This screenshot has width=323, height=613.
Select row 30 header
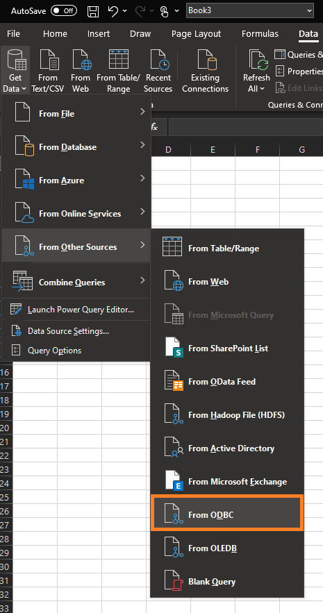[x=6, y=567]
